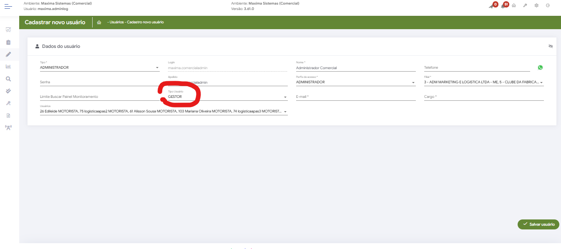Open the bird notifications icon with badge 0
The height and width of the screenshot is (249, 561).
(493, 5)
